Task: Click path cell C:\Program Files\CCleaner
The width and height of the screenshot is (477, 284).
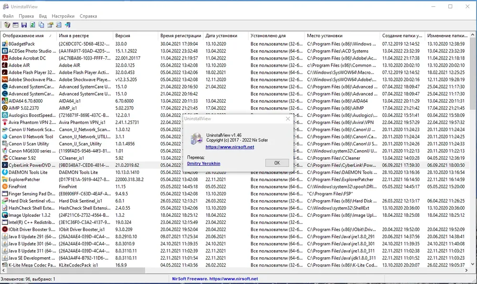Action: pyautogui.click(x=333, y=158)
